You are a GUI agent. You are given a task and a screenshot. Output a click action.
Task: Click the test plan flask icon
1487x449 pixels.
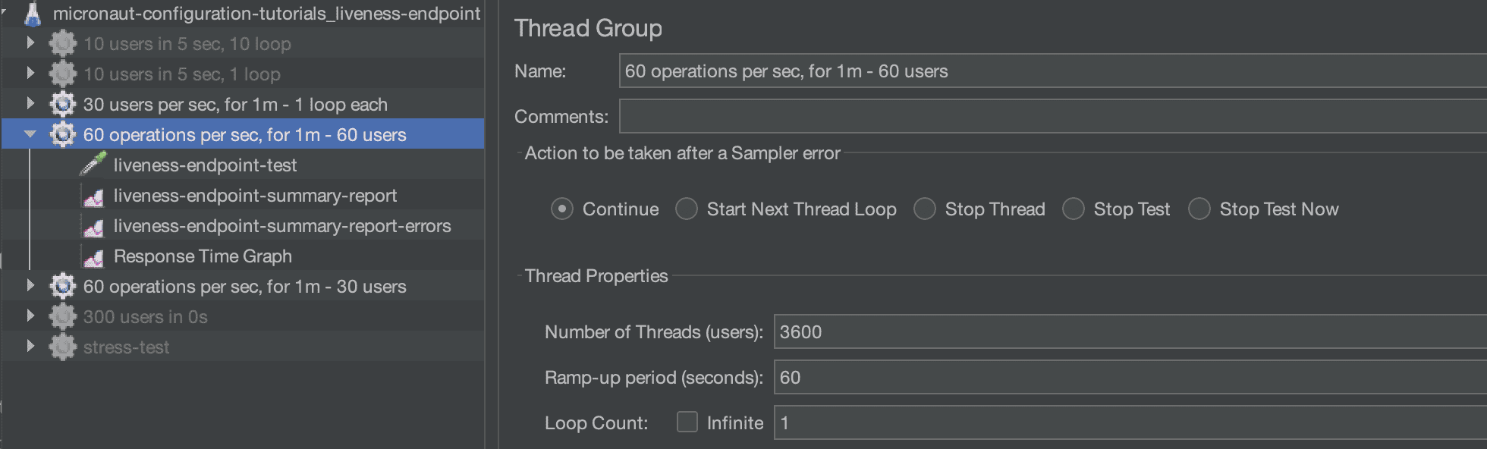(33, 14)
